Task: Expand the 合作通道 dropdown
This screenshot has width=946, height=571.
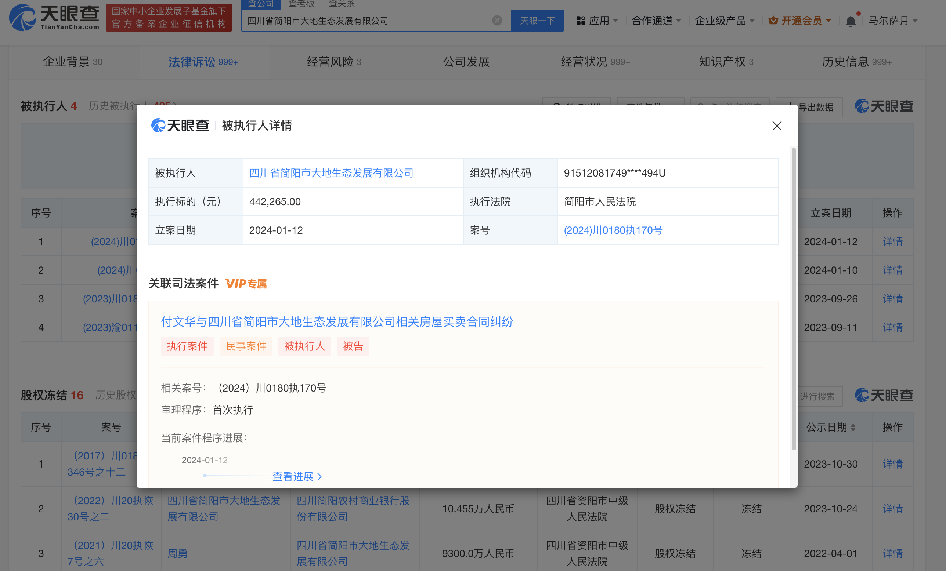Action: coord(656,20)
